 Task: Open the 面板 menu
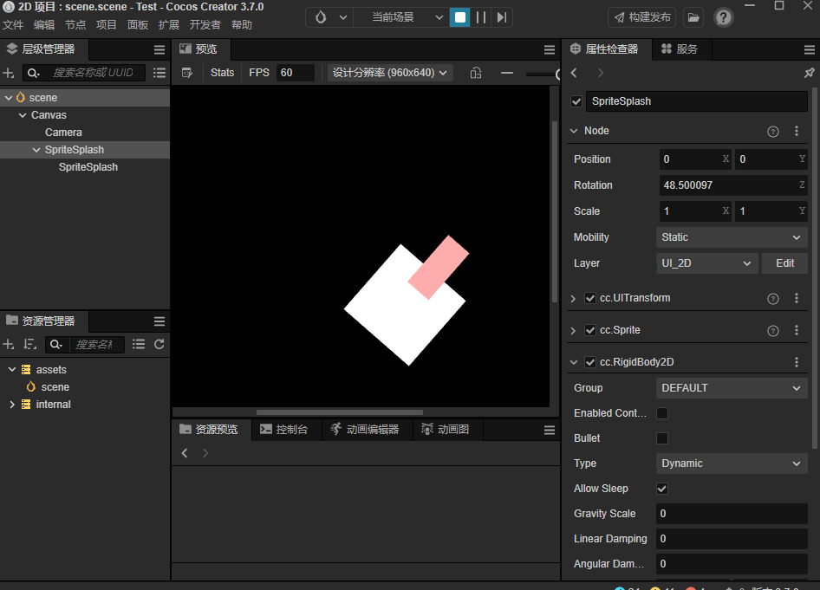pyautogui.click(x=138, y=24)
